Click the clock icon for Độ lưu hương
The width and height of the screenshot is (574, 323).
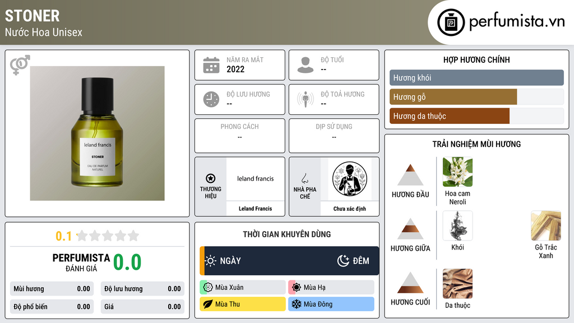(211, 99)
